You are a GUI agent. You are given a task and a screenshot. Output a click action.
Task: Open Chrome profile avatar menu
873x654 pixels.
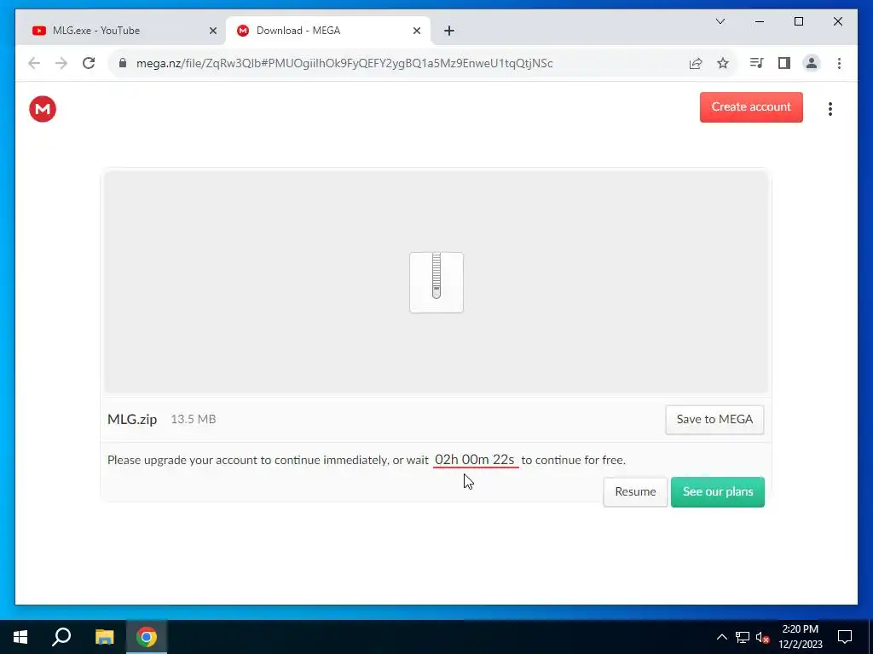coord(812,63)
